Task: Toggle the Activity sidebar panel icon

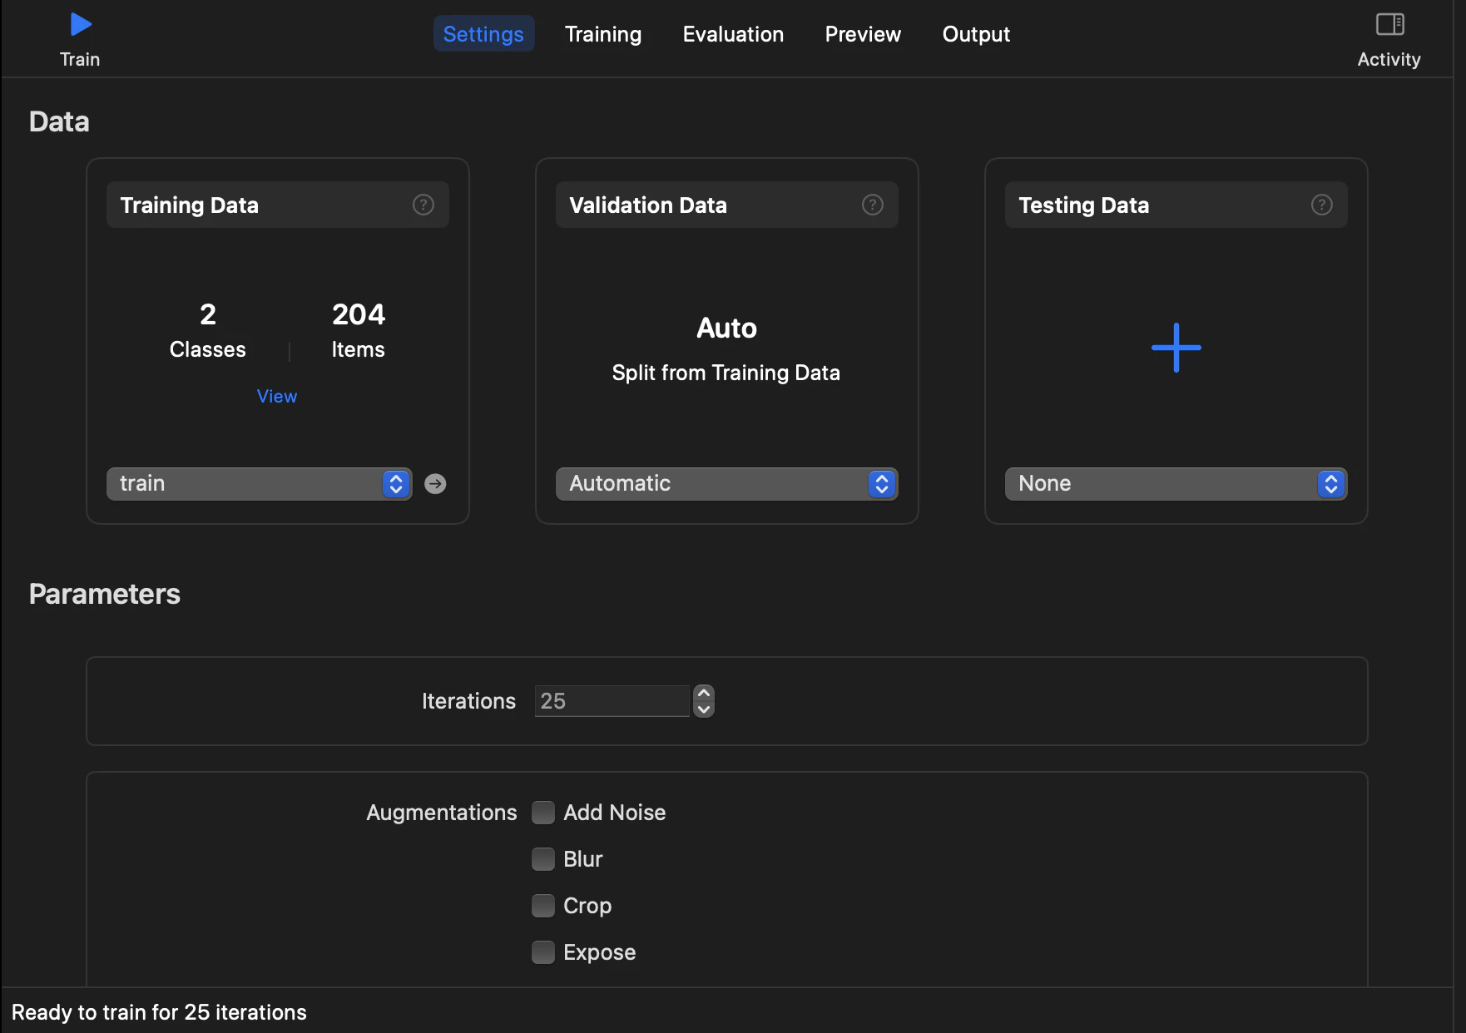Action: tap(1389, 24)
